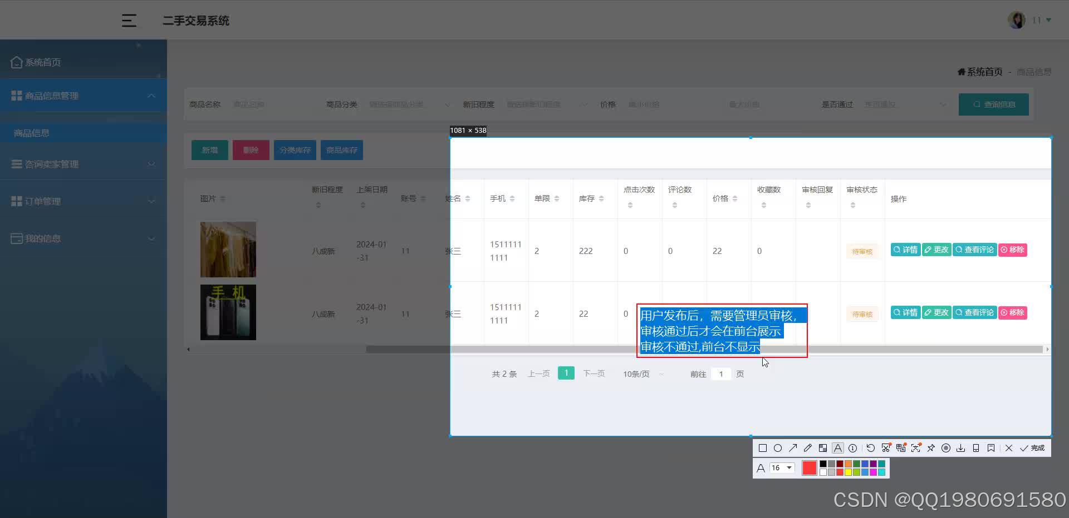Viewport: 1069px width, 518px height.
Task: Click the scissors long-screenshot icon
Action: coord(886,448)
